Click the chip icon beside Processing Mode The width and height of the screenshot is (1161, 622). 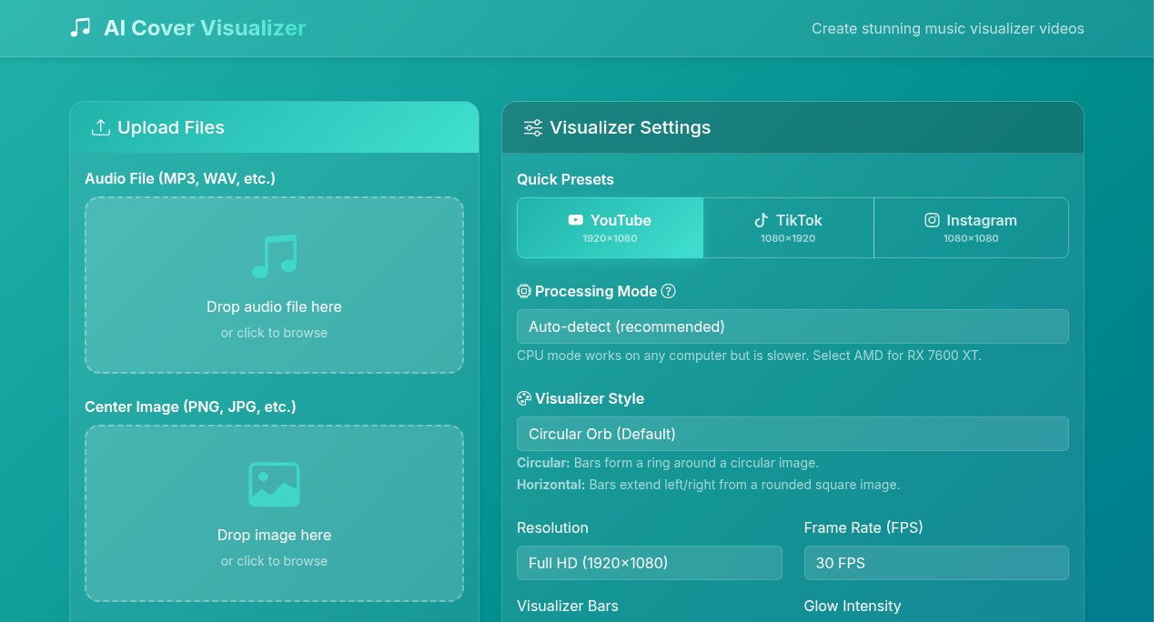(524, 291)
